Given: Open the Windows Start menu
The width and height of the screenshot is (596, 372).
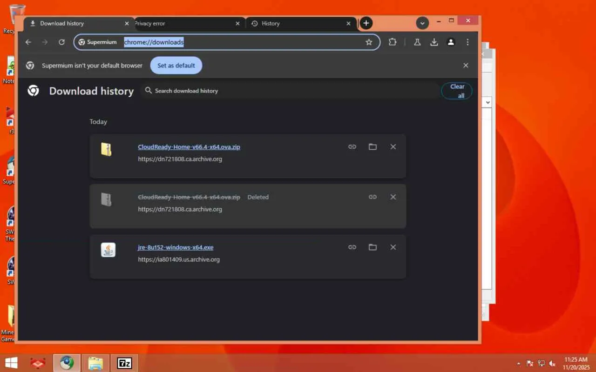Looking at the screenshot, I should [11, 363].
